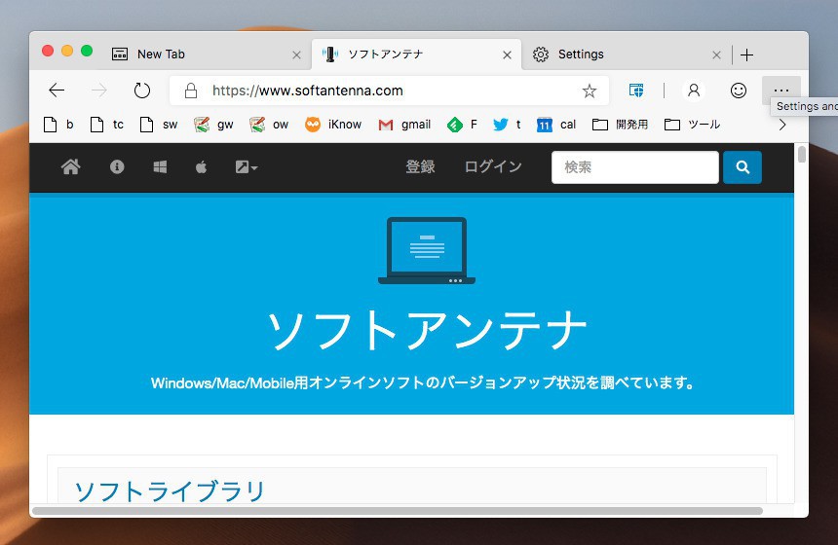The width and height of the screenshot is (838, 545).
Task: Open a new tab with plus button
Action: [x=747, y=54]
